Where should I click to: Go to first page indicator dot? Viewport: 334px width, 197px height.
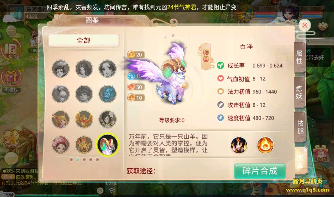(x=71, y=159)
